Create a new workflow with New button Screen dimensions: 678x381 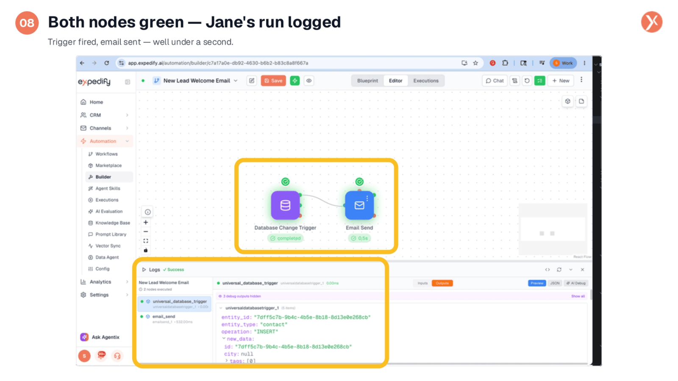[x=561, y=81]
